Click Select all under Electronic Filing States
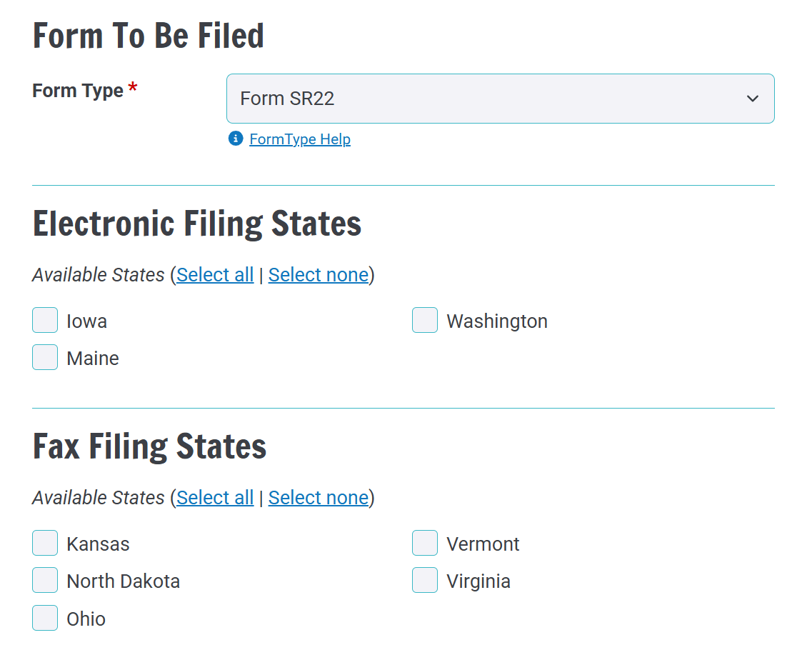Image resolution: width=807 pixels, height=660 pixels. click(x=215, y=274)
